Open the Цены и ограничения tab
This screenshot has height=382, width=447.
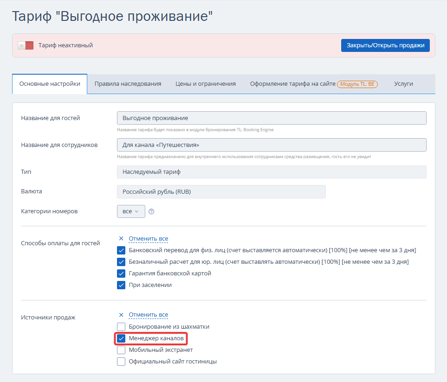pyautogui.click(x=206, y=84)
